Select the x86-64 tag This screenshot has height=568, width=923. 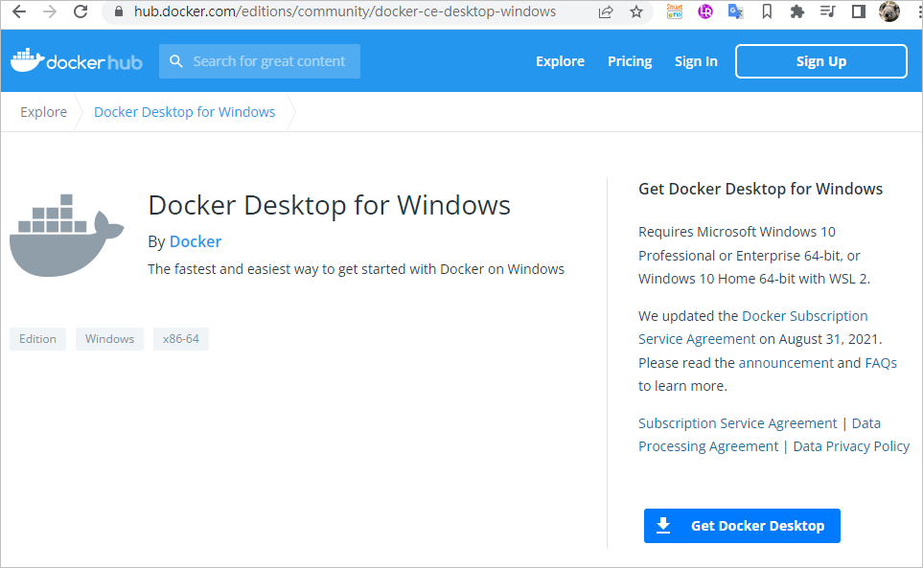[x=181, y=339]
